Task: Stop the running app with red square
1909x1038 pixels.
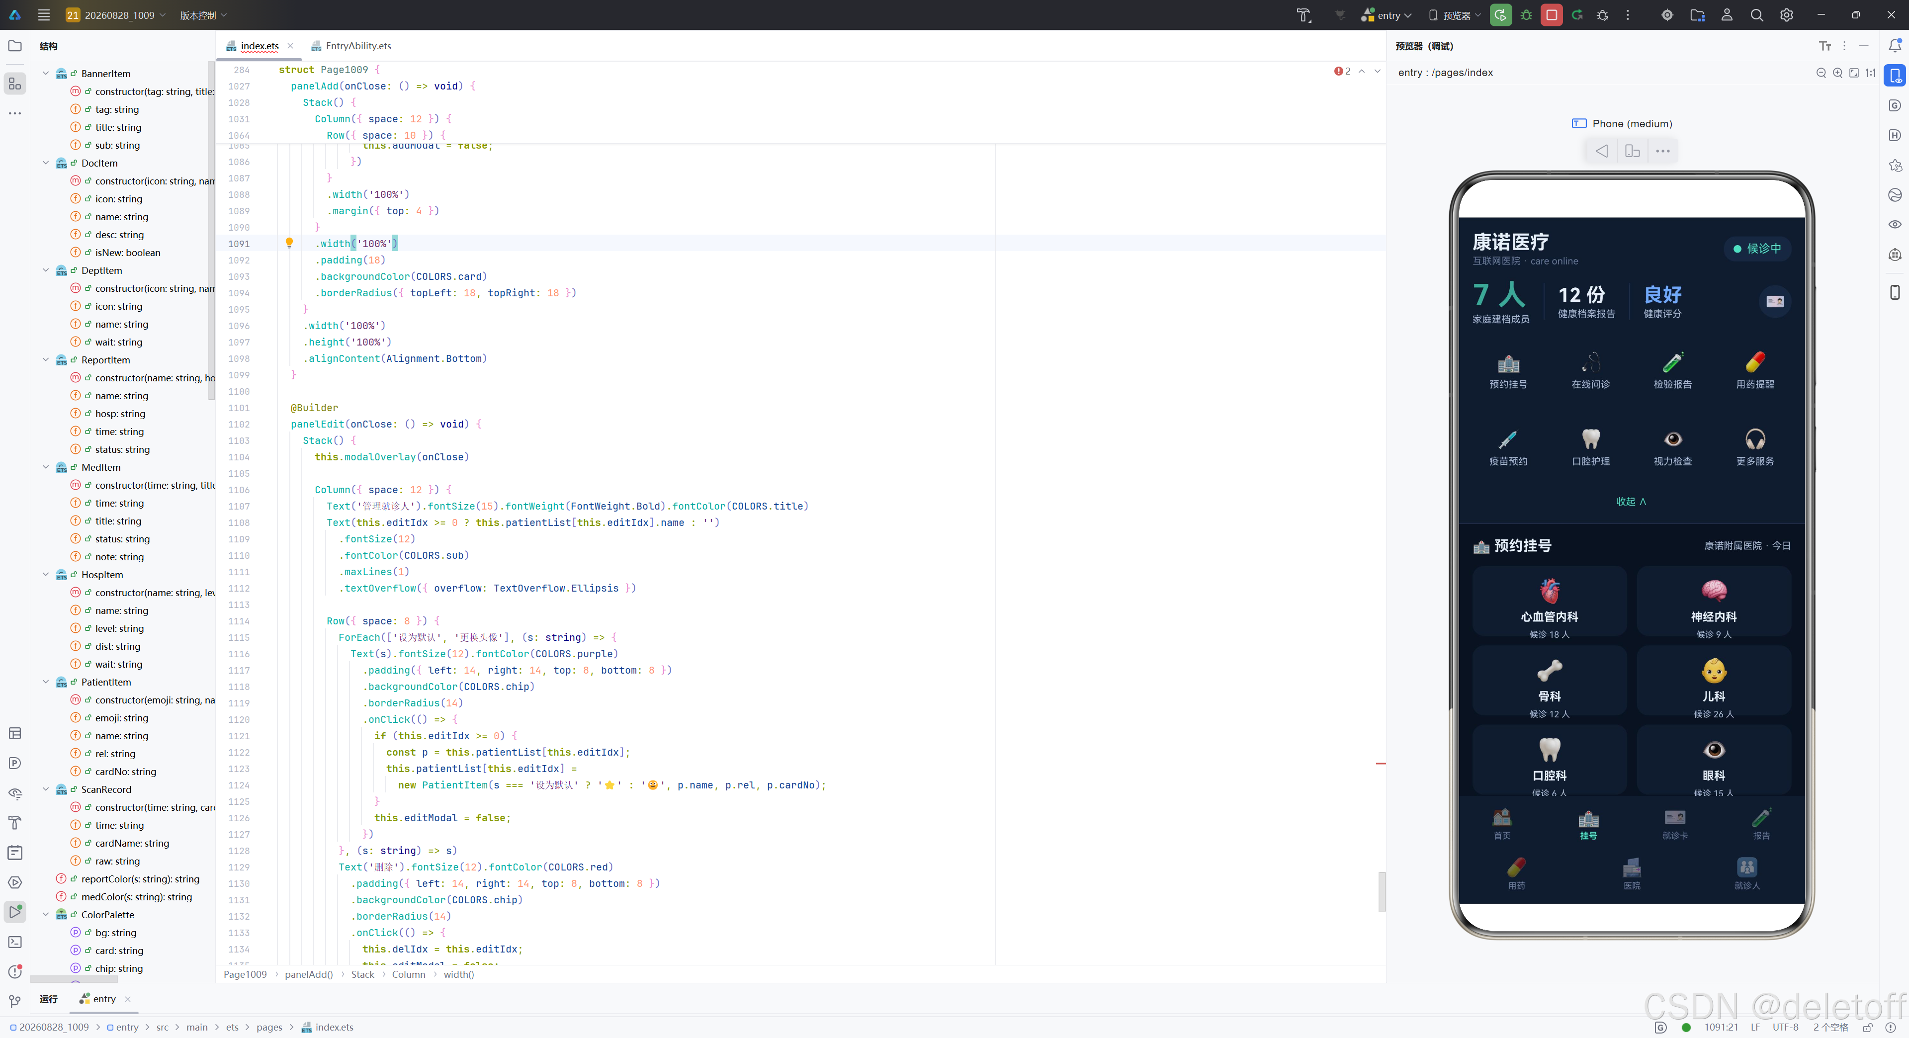Action: click(x=1552, y=15)
